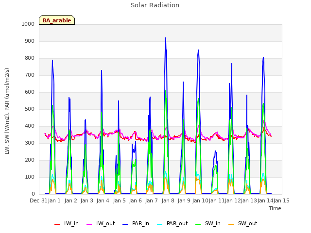Select the LW_in legend label
311x233 pixels.
[71, 223]
